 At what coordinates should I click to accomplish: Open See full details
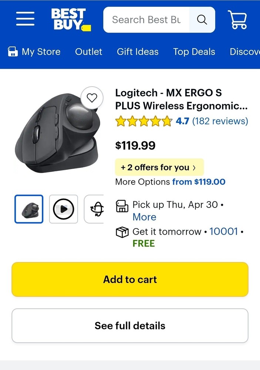coord(130,326)
